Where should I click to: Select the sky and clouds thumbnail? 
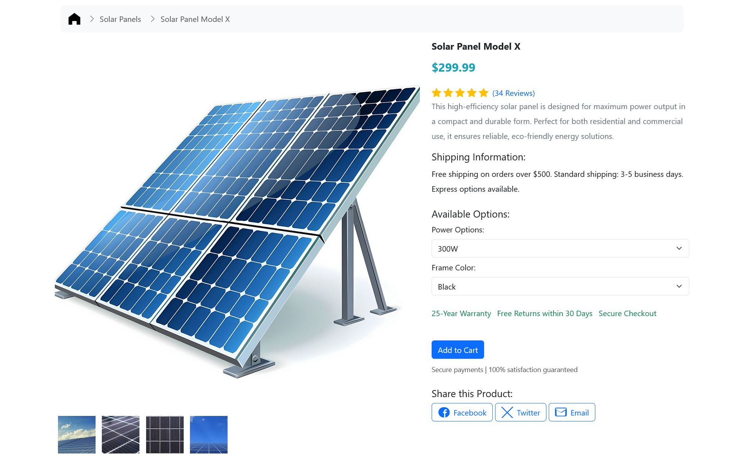click(77, 434)
